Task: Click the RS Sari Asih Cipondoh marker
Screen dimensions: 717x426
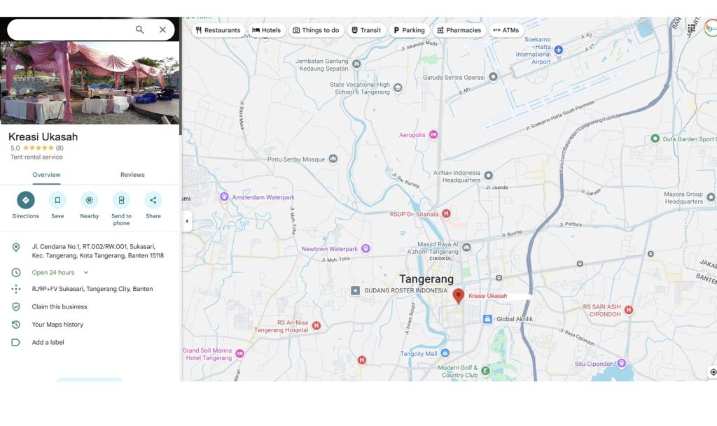Action: coord(629,310)
